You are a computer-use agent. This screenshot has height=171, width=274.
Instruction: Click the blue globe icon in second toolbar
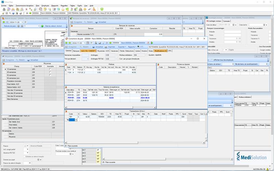pyautogui.click(x=13, y=13)
